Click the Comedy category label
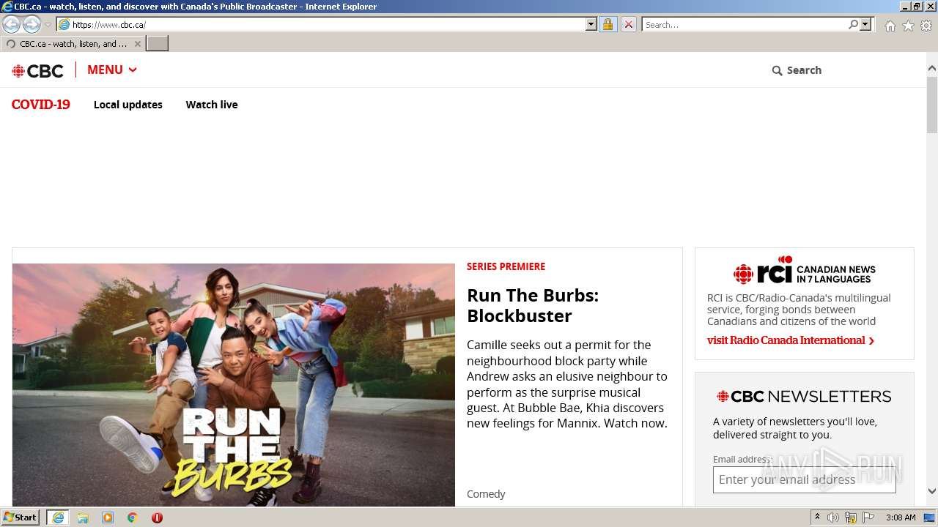This screenshot has height=527, width=938. [x=486, y=494]
